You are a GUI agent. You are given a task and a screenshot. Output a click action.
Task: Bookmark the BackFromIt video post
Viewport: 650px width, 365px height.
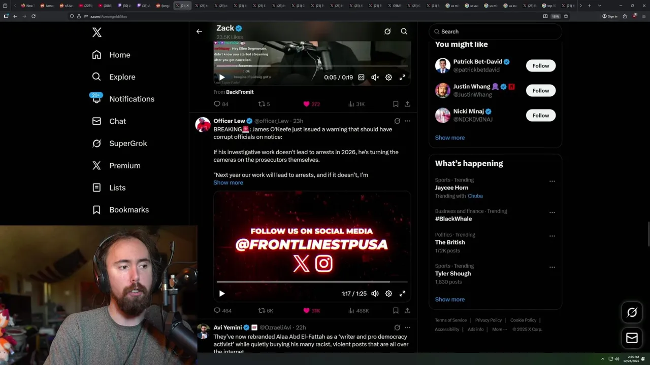pos(396,104)
